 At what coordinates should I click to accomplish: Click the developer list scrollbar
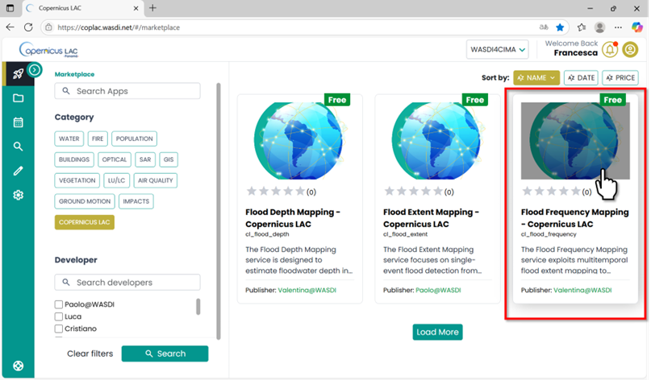(x=198, y=307)
